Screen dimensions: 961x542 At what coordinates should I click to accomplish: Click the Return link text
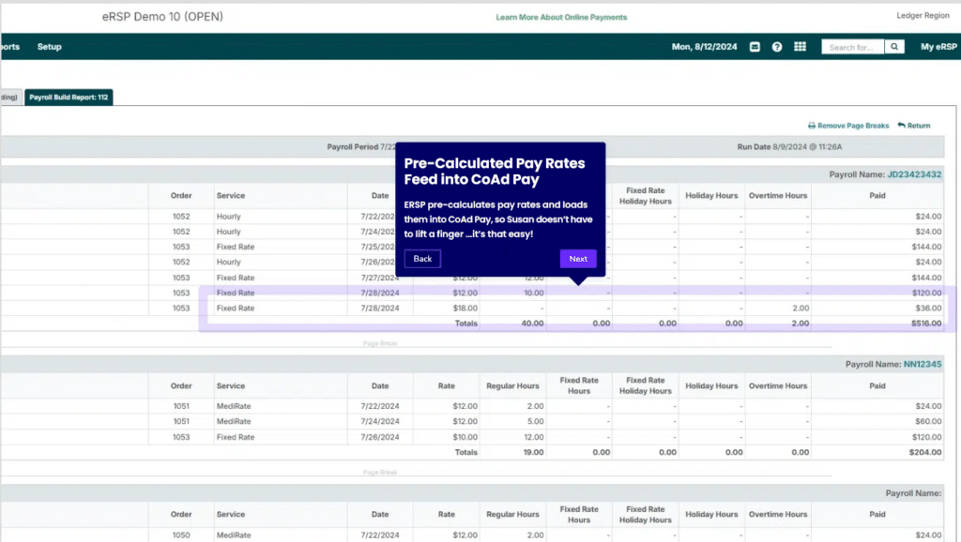pyautogui.click(x=918, y=126)
